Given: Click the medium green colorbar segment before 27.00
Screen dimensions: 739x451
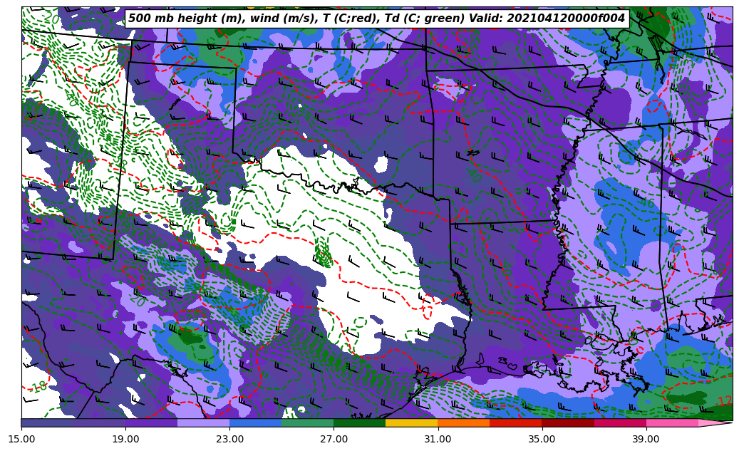Looking at the screenshot, I should 307,423.
